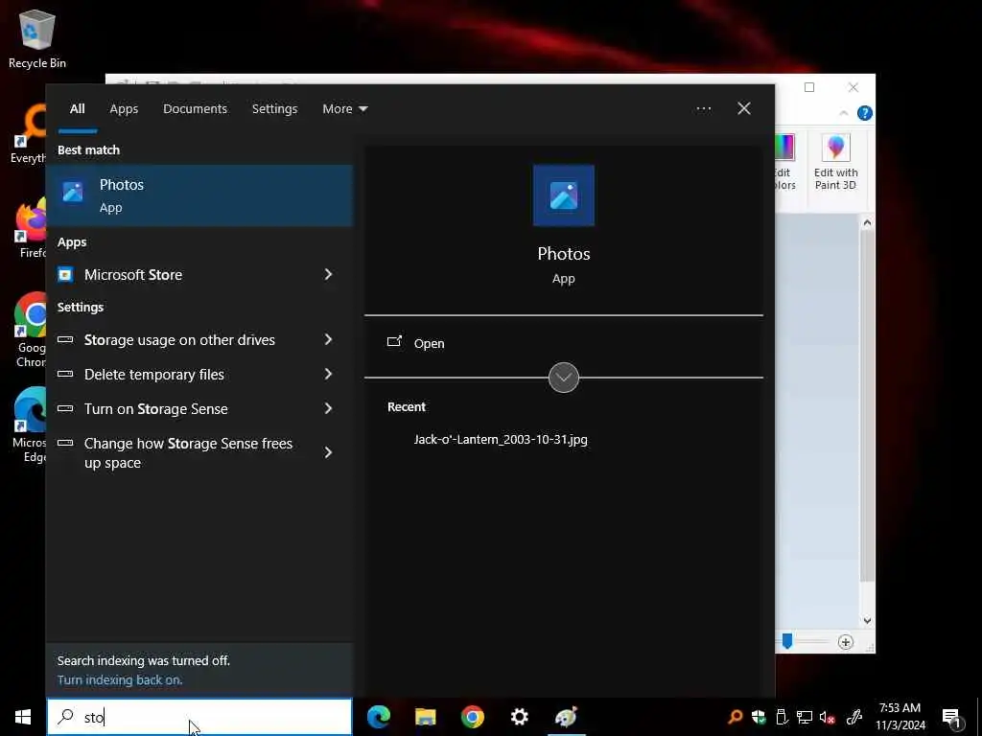Open the More filter dropdown
The width and height of the screenshot is (982, 736).
[344, 109]
